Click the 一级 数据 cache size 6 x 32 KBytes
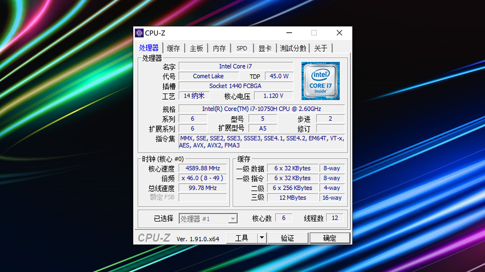The width and height of the screenshot is (485, 272). [x=293, y=168]
